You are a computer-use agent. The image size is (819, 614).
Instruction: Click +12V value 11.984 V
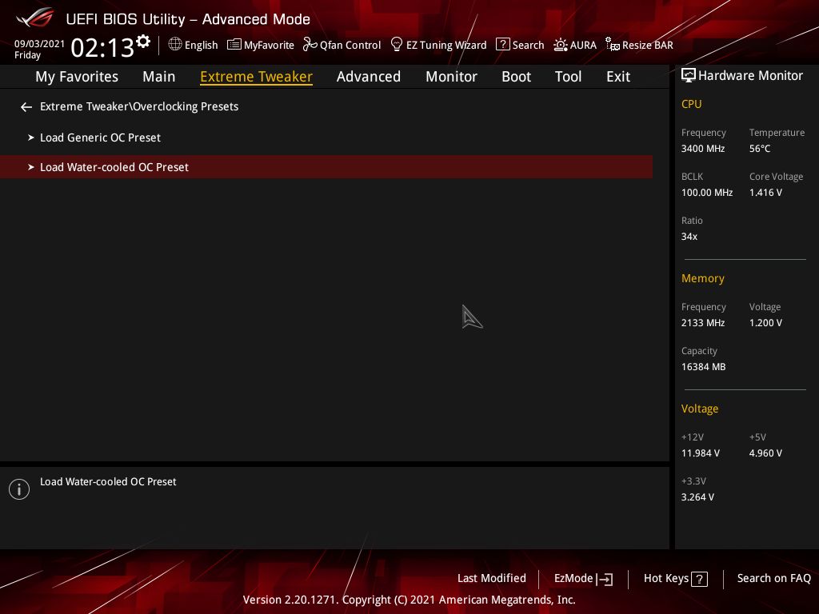click(x=700, y=453)
